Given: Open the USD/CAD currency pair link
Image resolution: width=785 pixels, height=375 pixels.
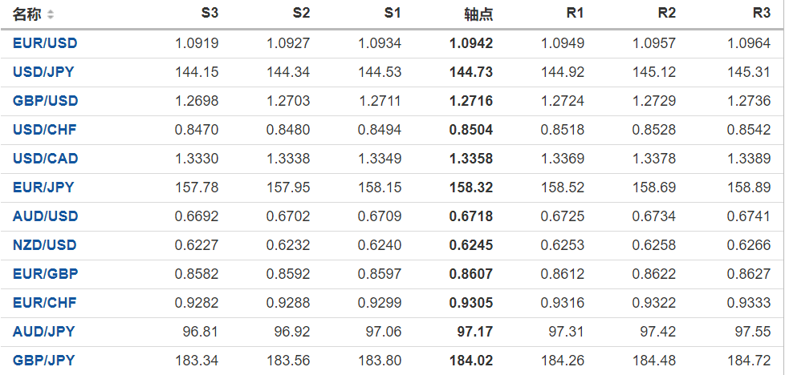Looking at the screenshot, I should (x=45, y=159).
